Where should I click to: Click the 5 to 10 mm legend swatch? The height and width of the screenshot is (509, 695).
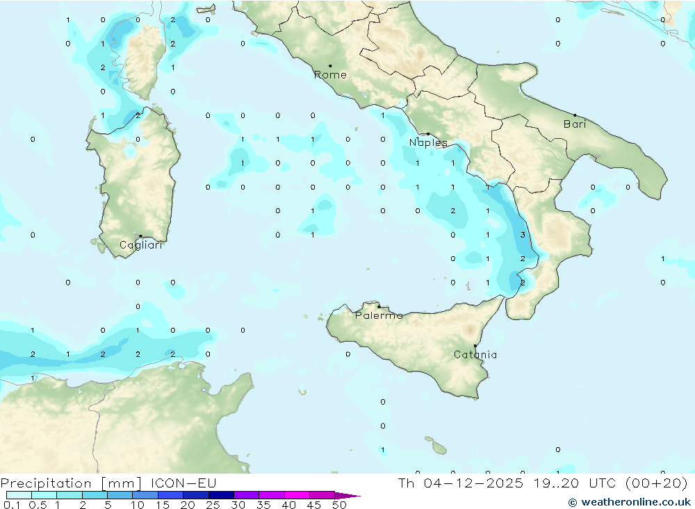pyautogui.click(x=120, y=495)
